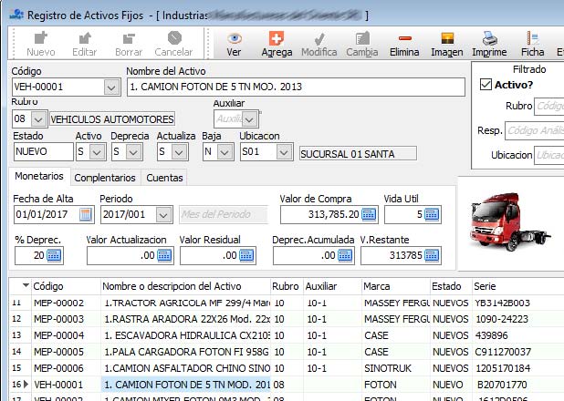Image resolution: width=564 pixels, height=401 pixels.
Task: Click the Cancelar toolbar icon
Action: click(174, 37)
